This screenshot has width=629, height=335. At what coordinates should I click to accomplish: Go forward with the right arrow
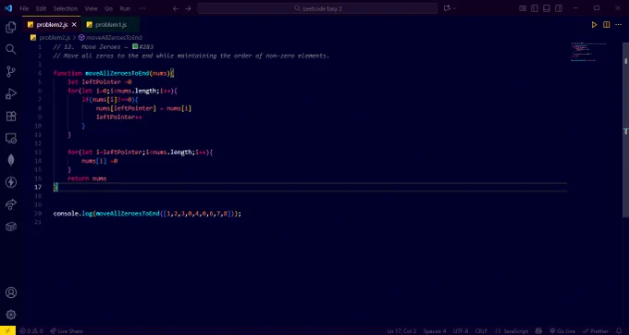click(188, 8)
